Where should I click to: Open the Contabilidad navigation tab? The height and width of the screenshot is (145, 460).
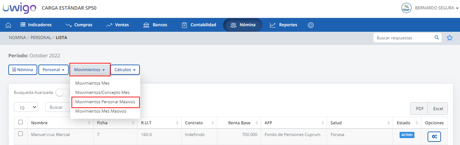point(199,25)
